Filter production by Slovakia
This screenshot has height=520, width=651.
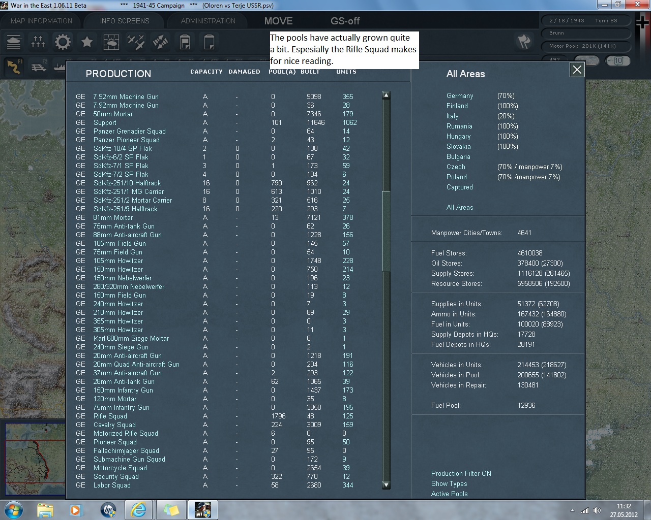(458, 146)
